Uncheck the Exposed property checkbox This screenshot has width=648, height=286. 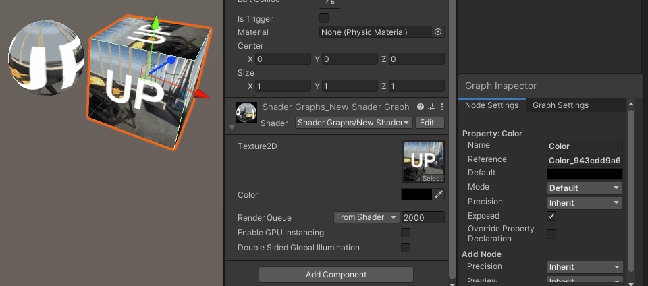[x=551, y=216]
